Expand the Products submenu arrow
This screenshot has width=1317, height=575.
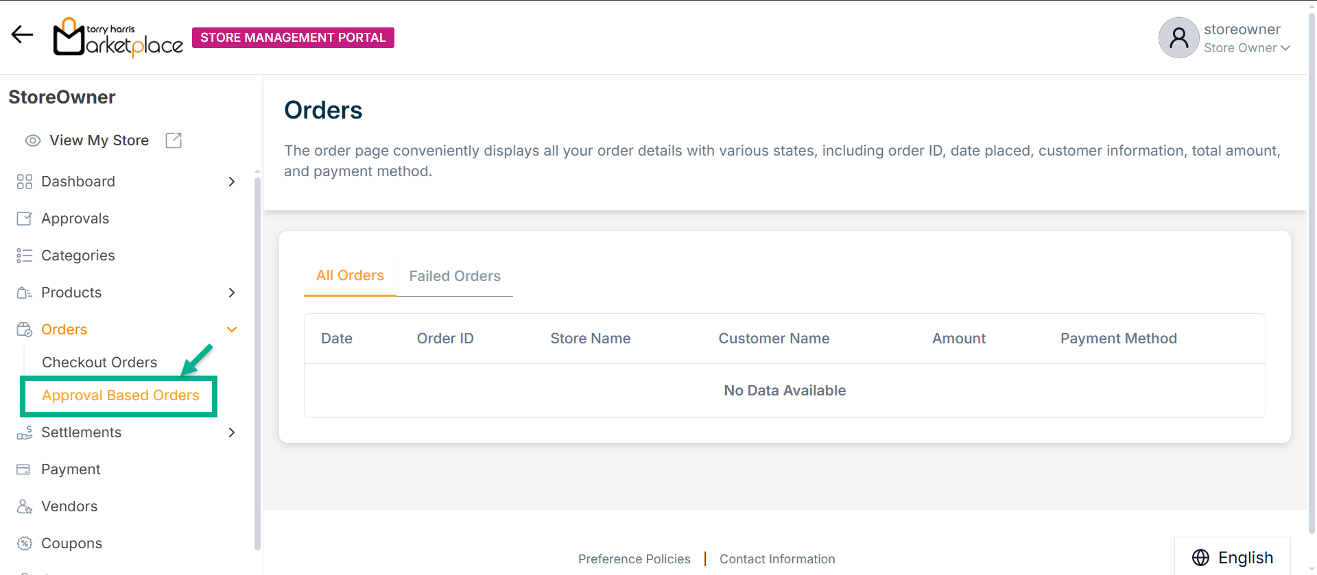pyautogui.click(x=232, y=293)
